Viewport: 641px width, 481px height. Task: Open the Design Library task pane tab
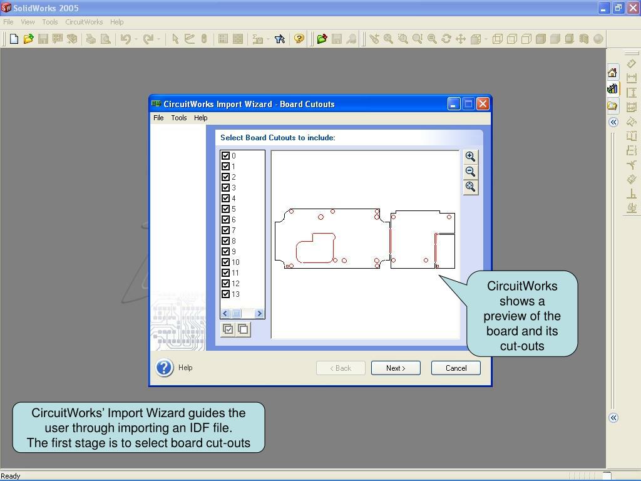pos(612,89)
